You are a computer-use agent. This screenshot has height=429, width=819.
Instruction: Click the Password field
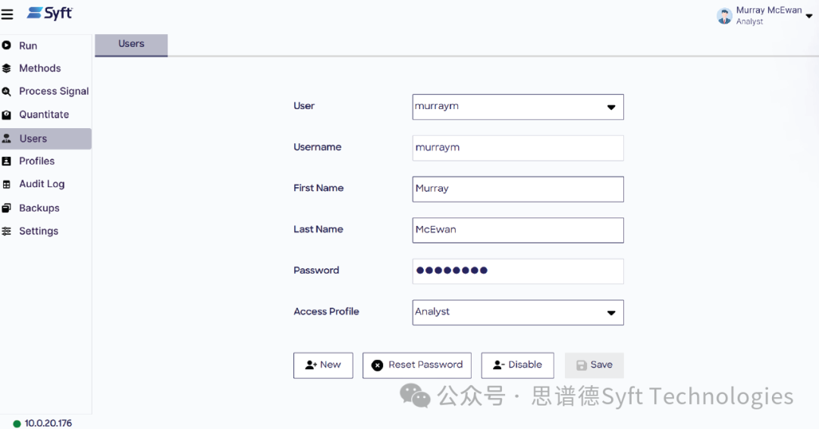coord(518,271)
